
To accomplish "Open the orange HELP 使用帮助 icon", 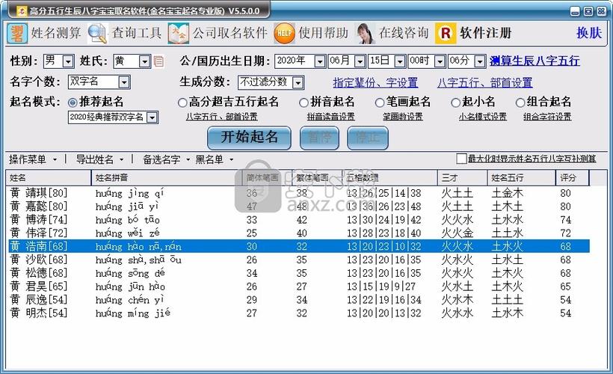I will [x=284, y=33].
